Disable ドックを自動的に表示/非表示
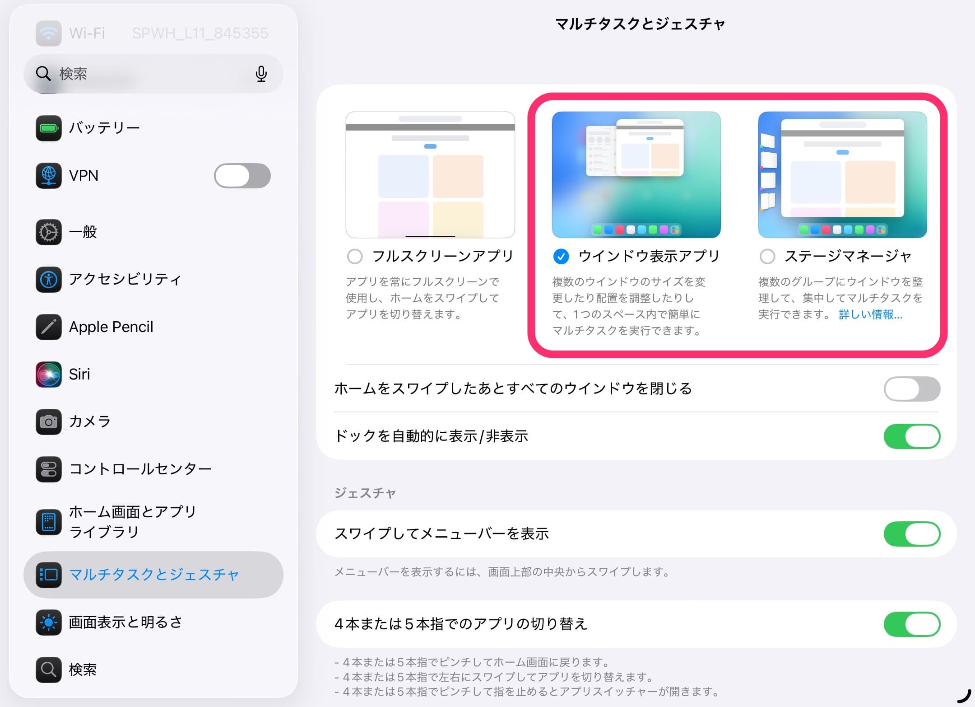Screen dimensions: 975x707 click(x=911, y=436)
